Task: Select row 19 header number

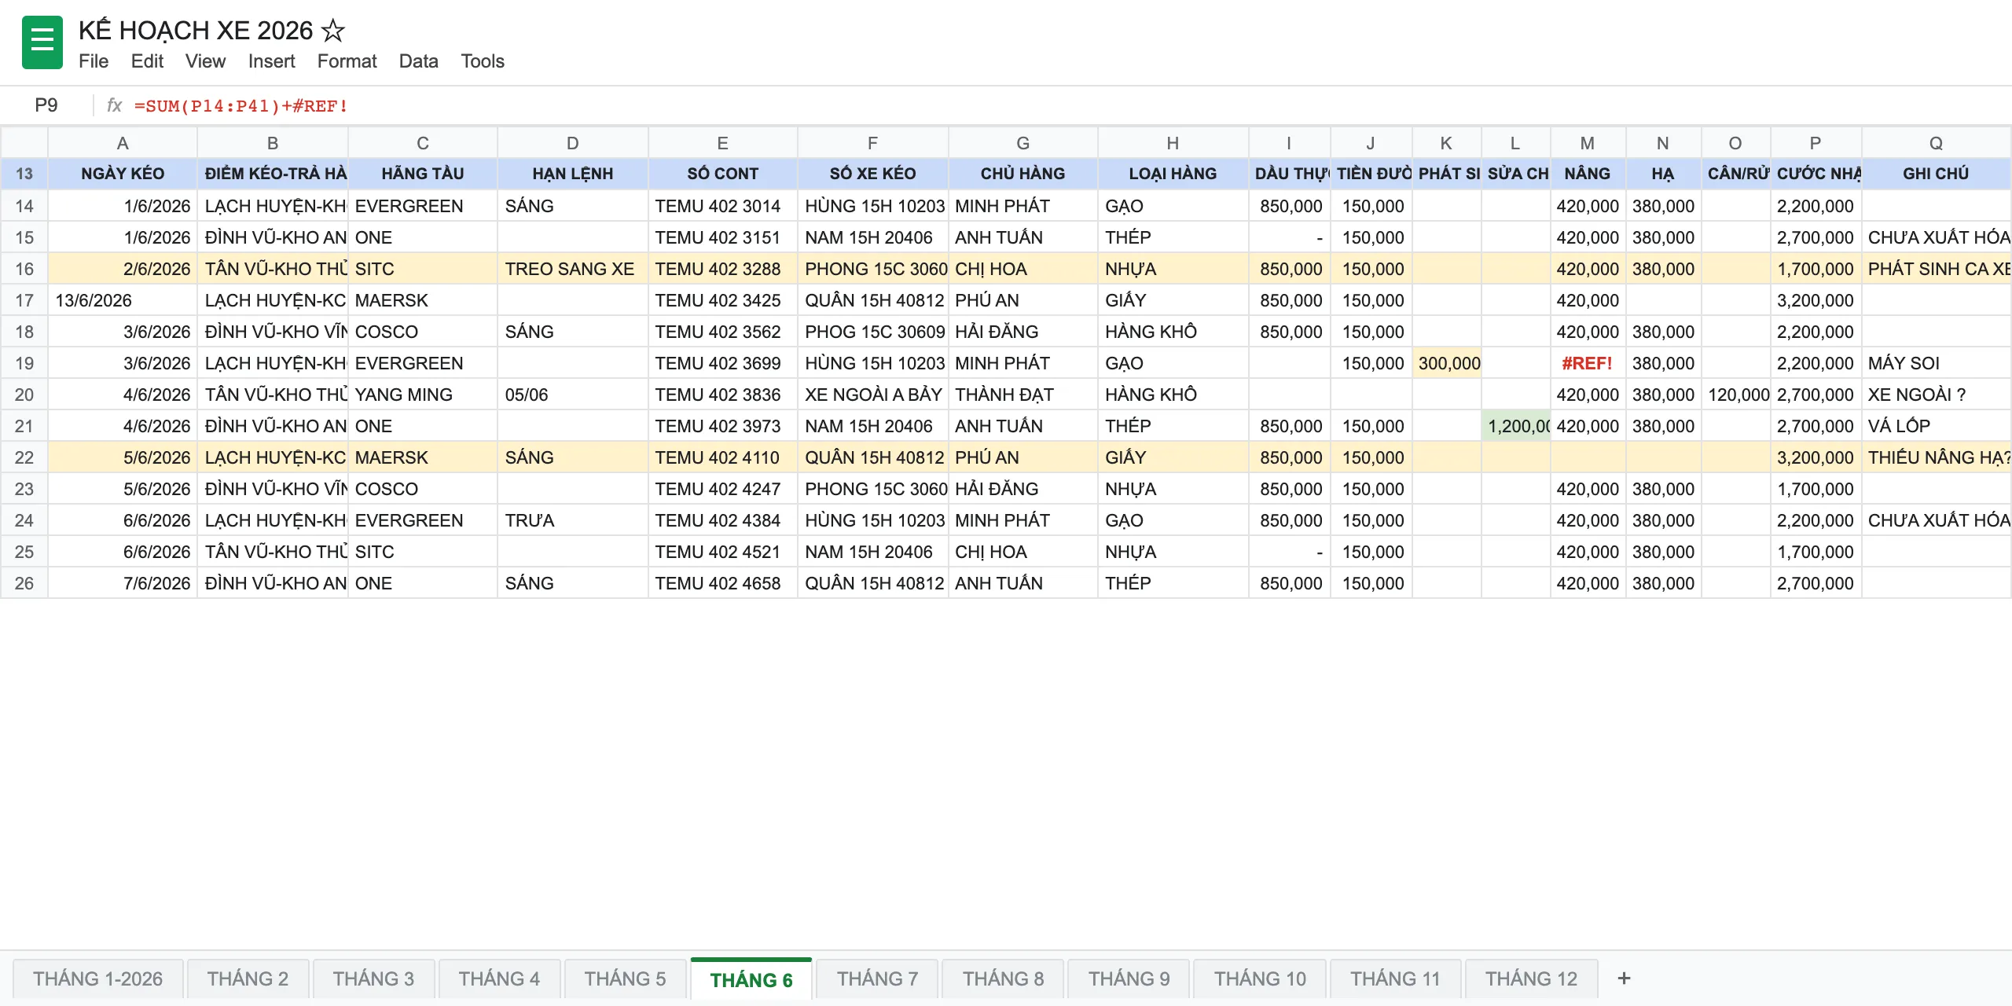Action: (x=24, y=363)
